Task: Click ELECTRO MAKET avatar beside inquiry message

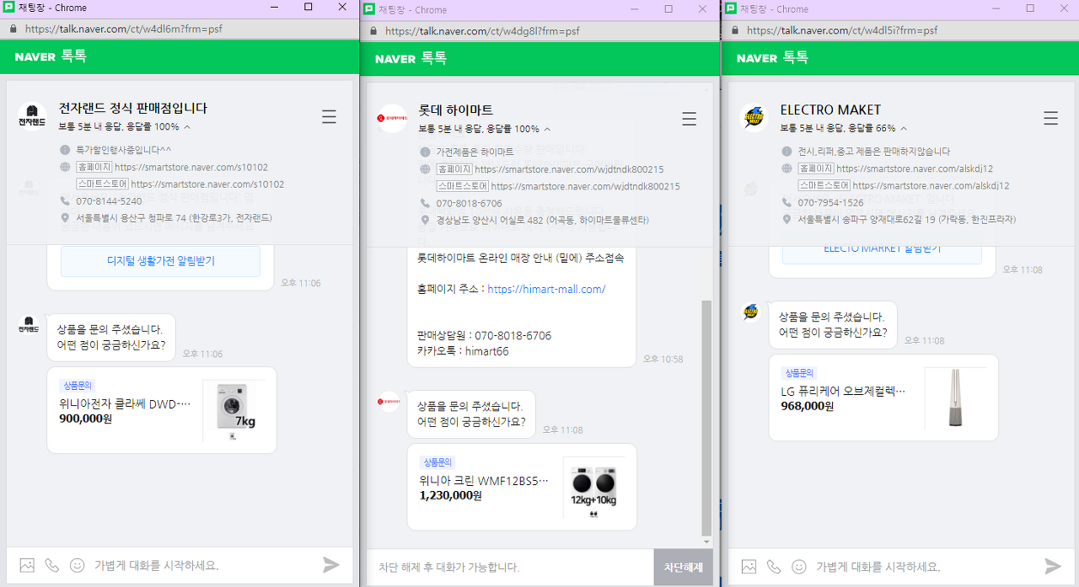Action: [x=750, y=312]
